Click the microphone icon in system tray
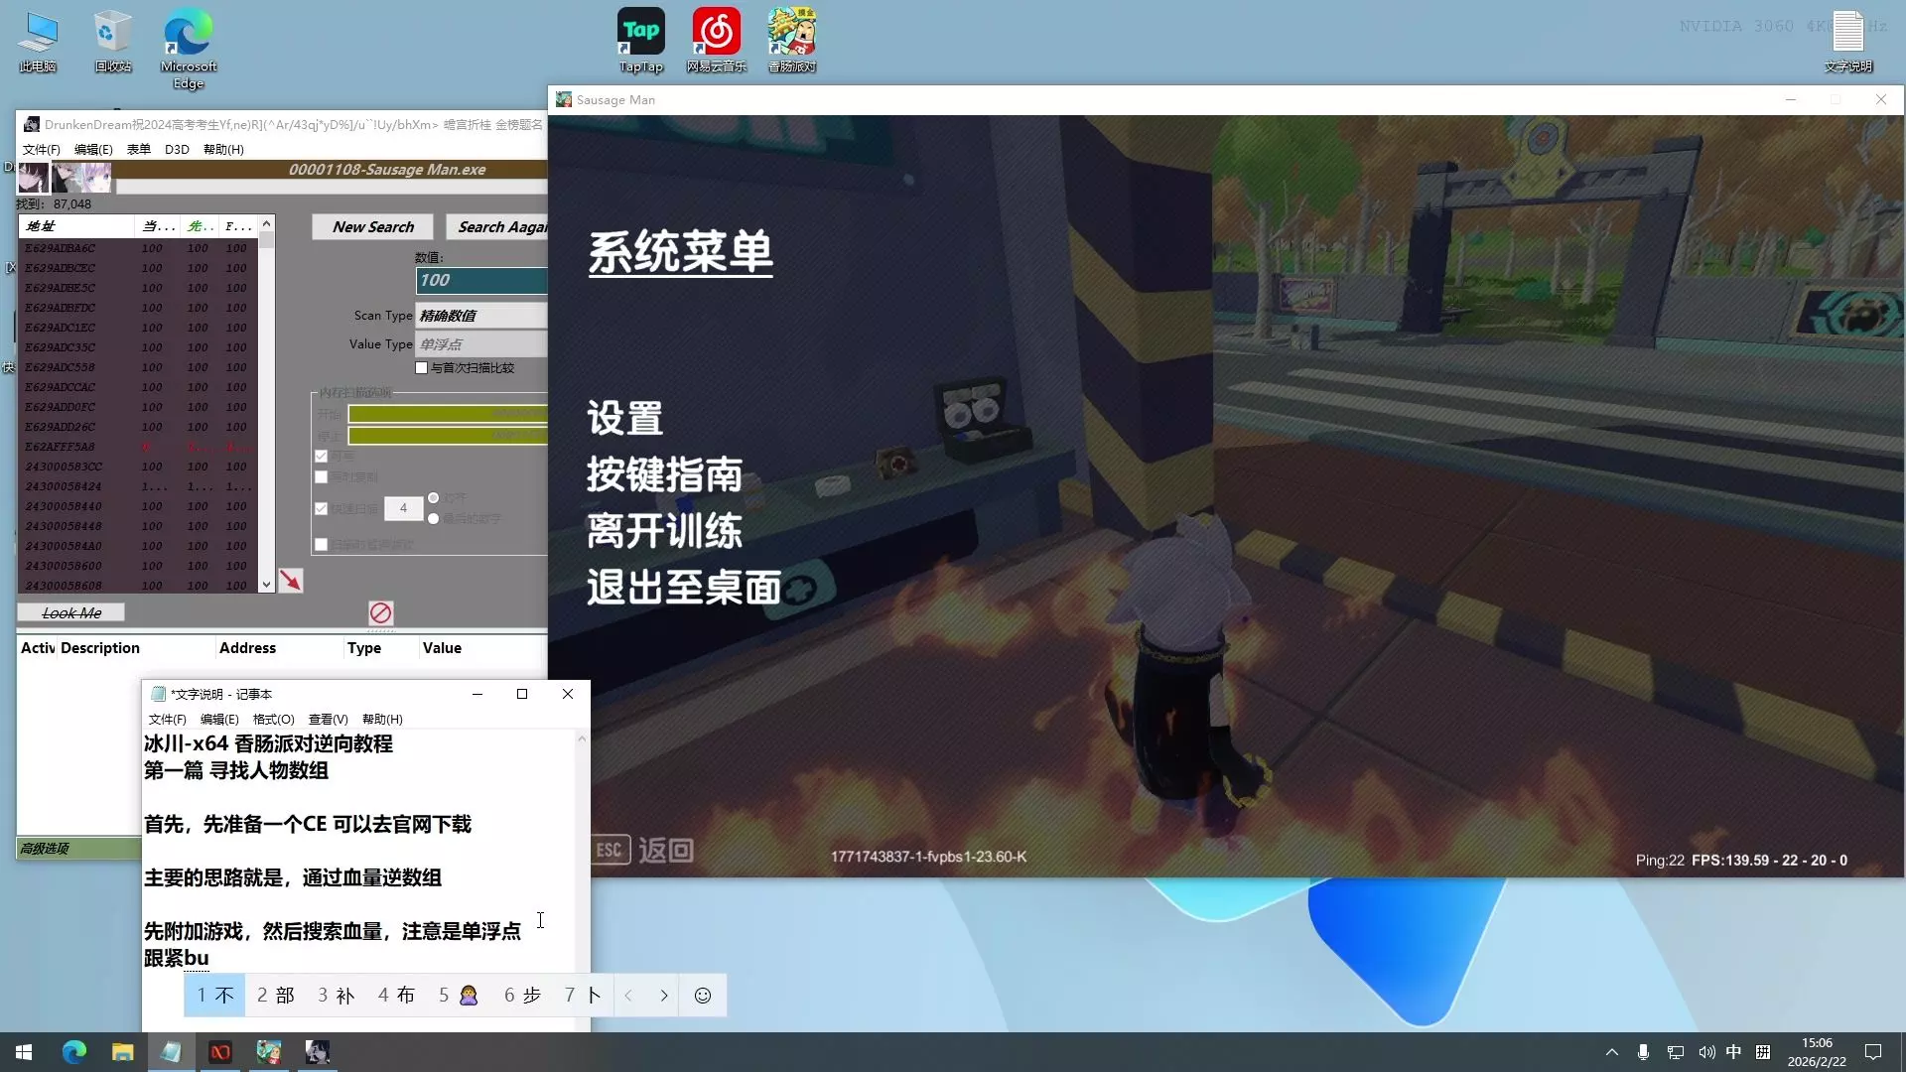The image size is (1906, 1072). tap(1643, 1052)
